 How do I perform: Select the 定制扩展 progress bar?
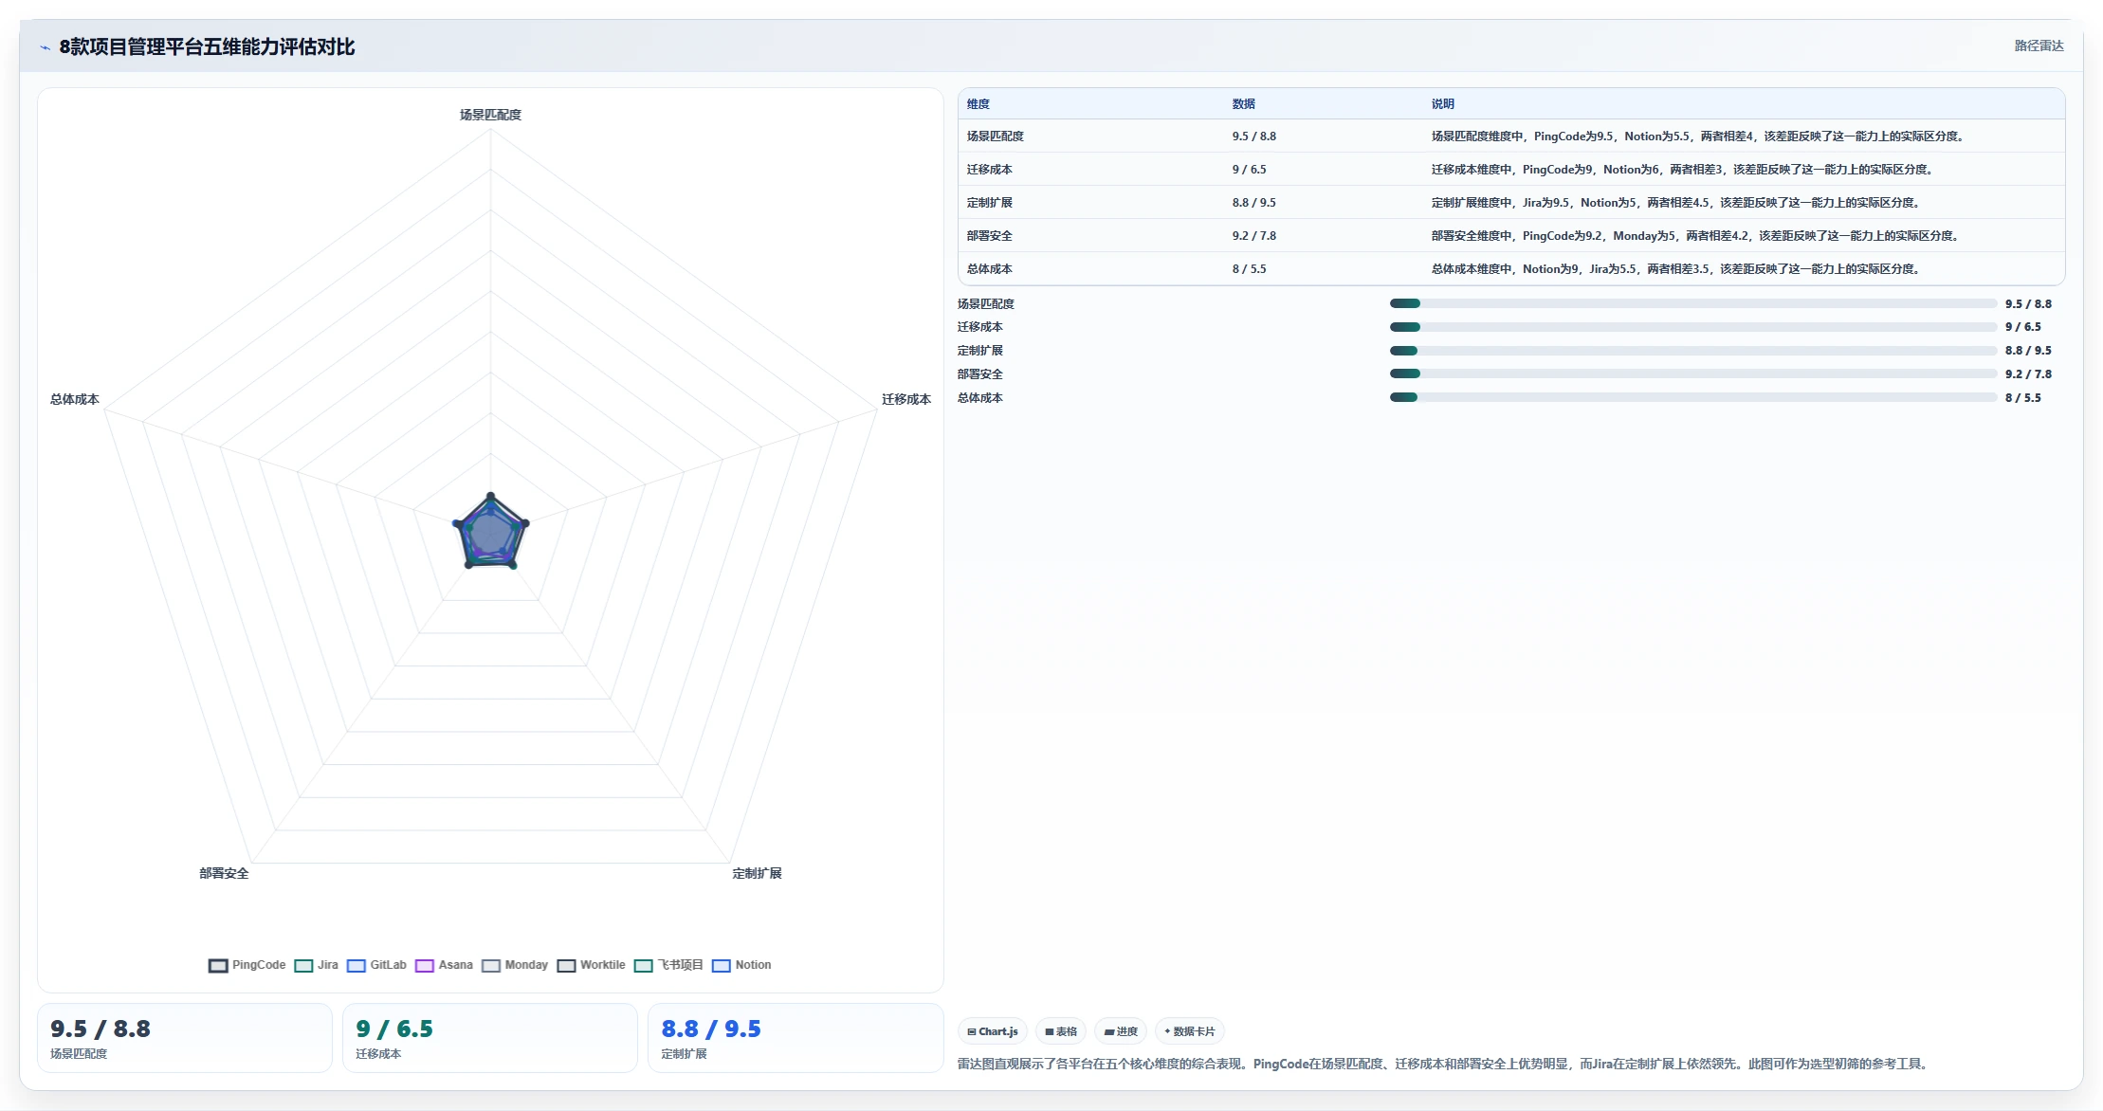tap(1693, 351)
